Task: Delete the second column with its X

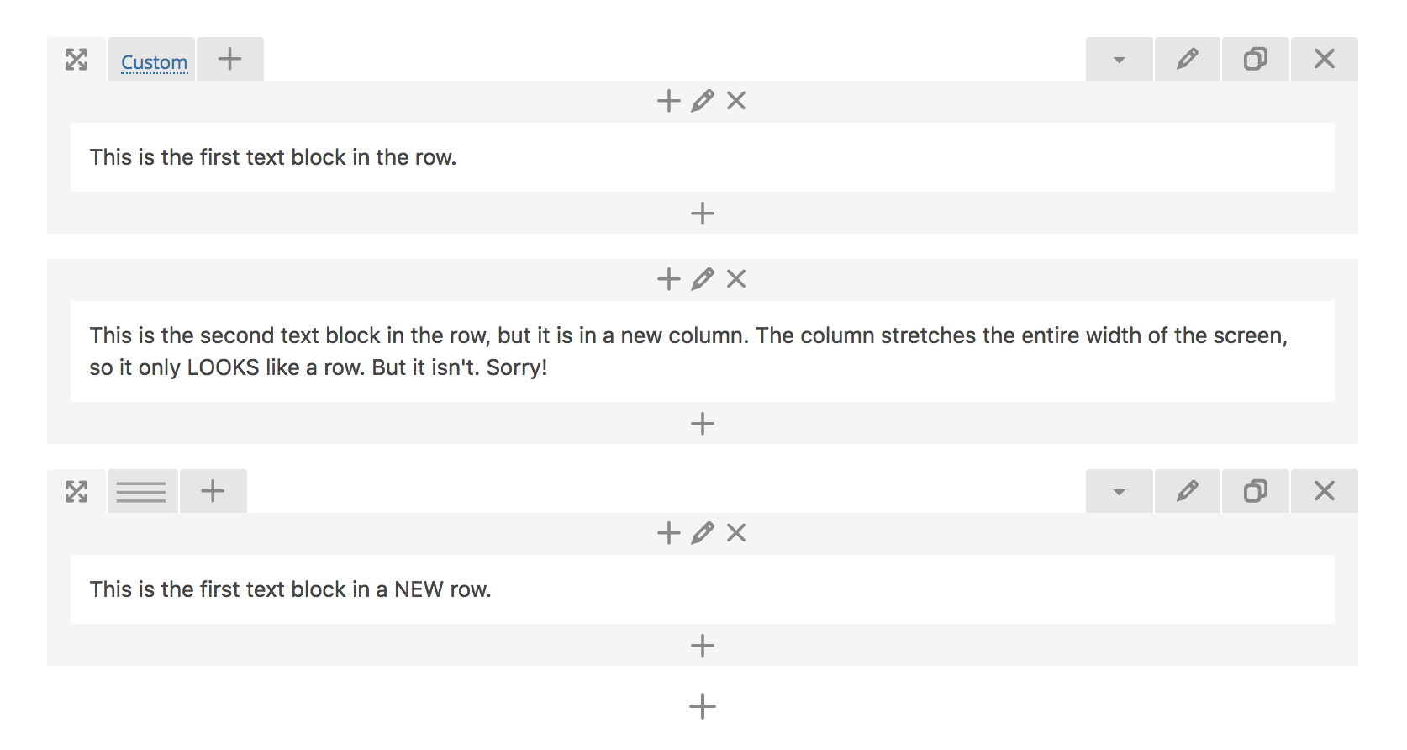Action: [736, 279]
